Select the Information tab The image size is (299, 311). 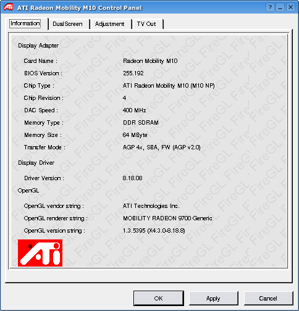(x=25, y=23)
